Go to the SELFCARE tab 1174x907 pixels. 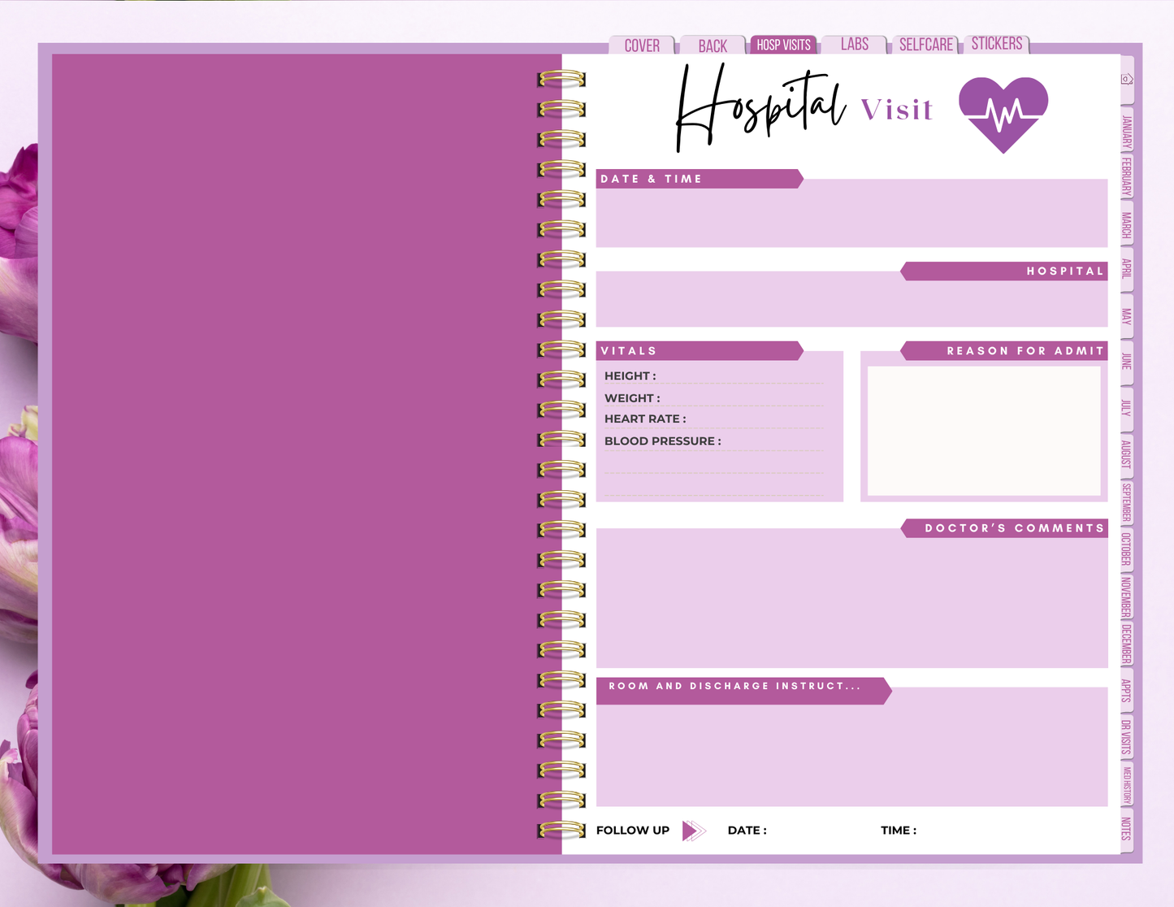[925, 45]
